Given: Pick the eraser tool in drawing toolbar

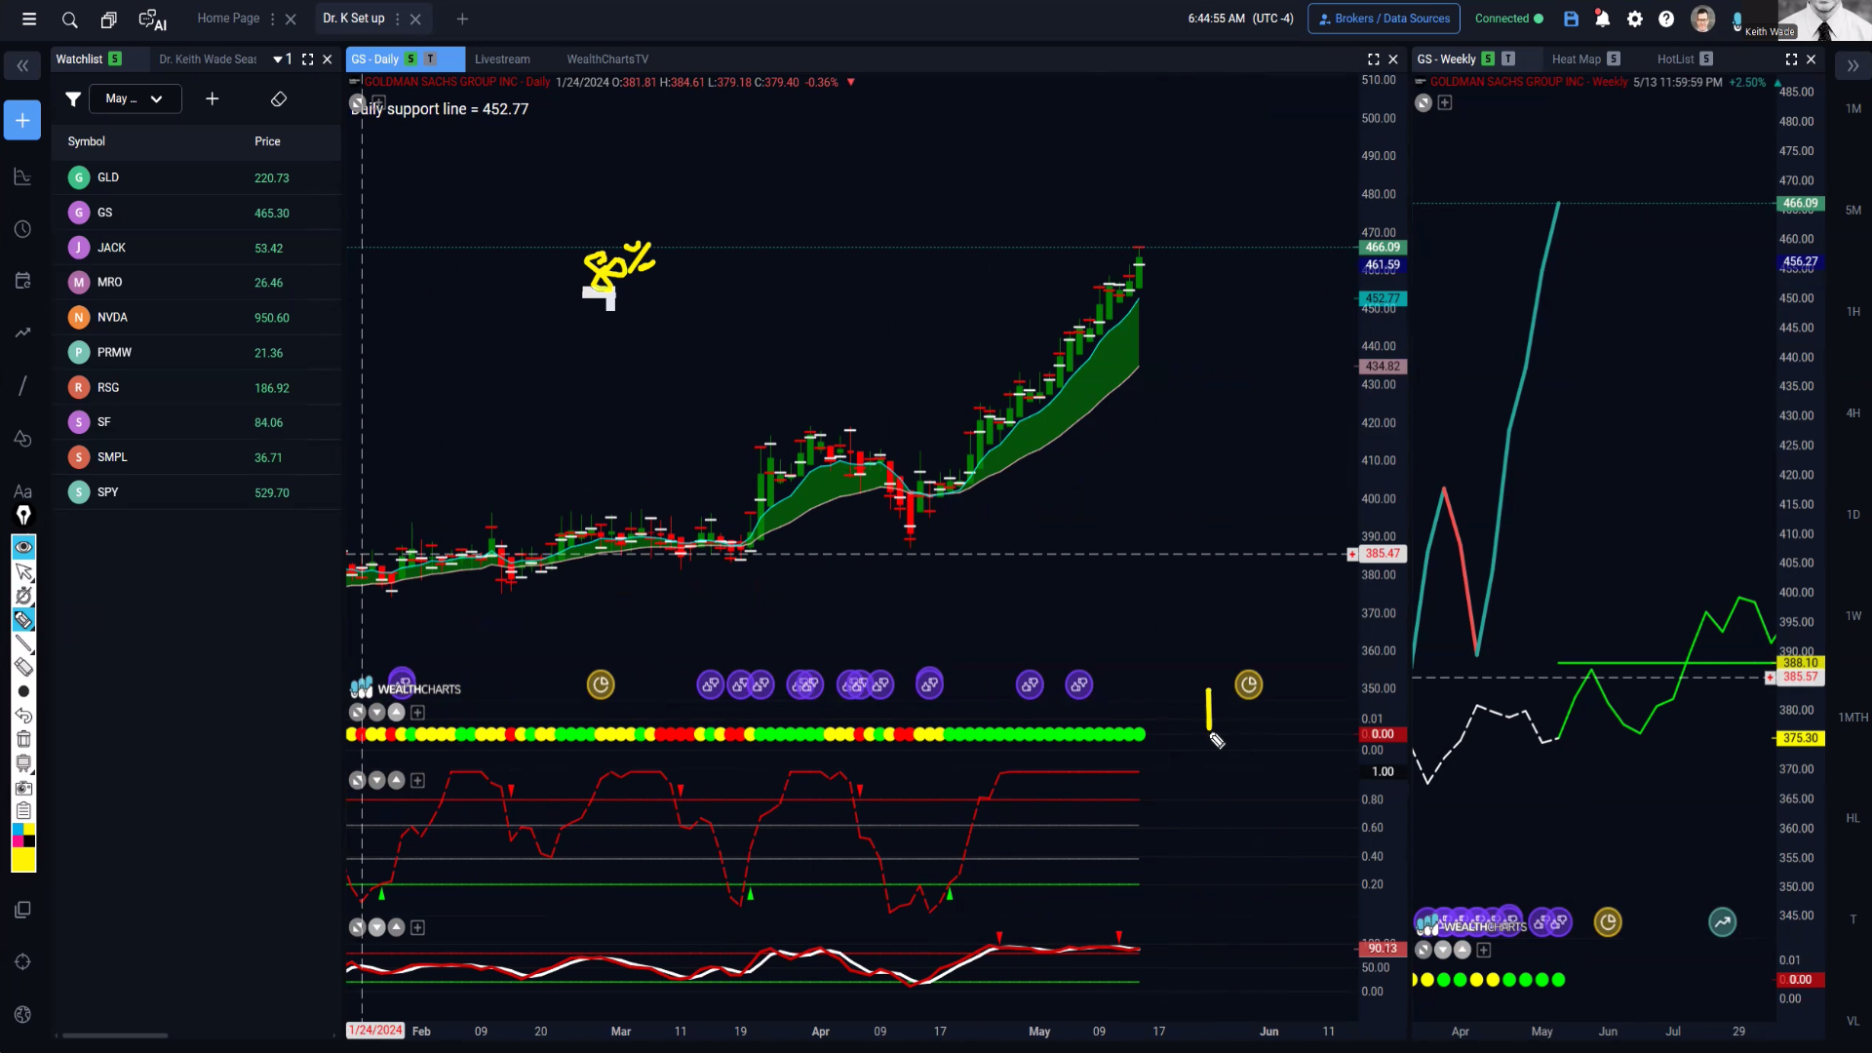Looking at the screenshot, I should click(23, 668).
